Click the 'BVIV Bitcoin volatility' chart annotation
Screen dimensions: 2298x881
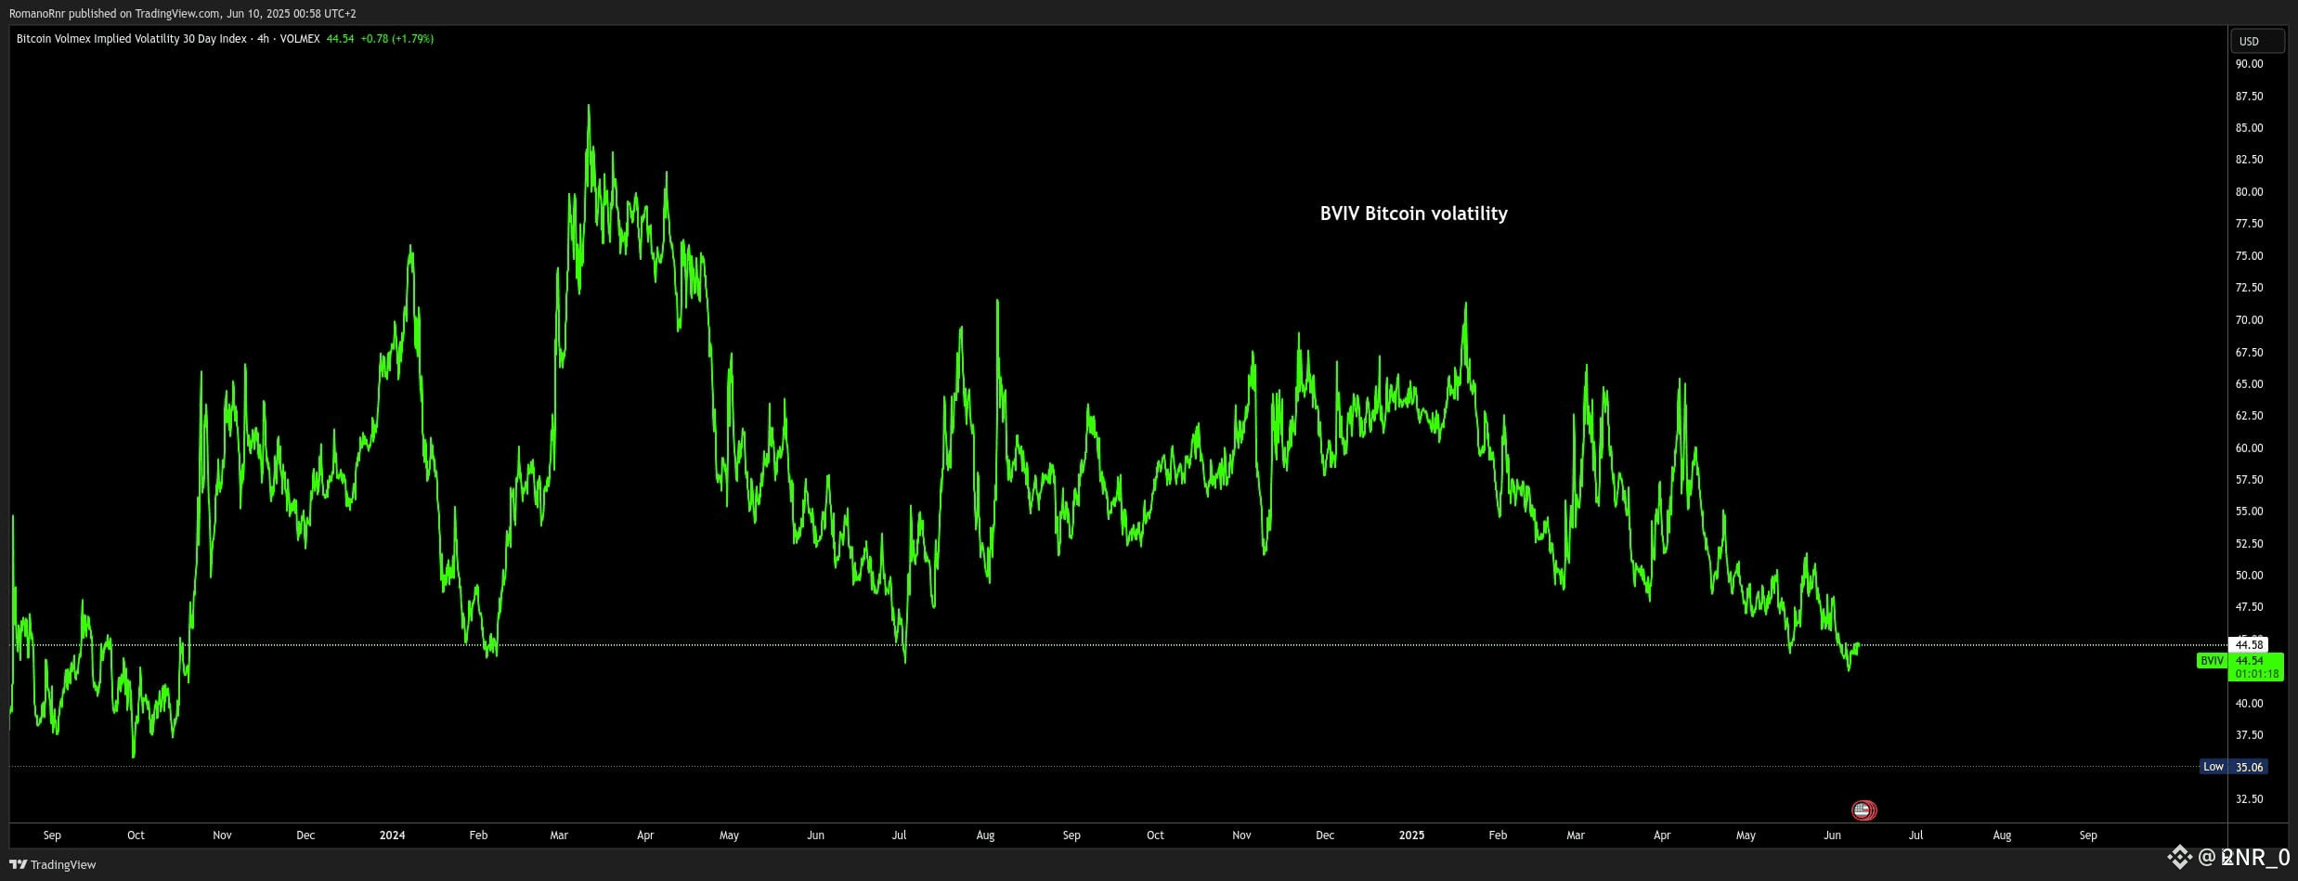click(x=1413, y=214)
